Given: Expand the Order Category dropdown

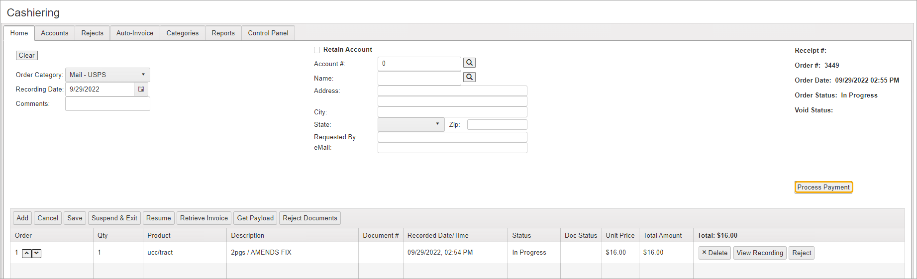Looking at the screenshot, I should coord(143,75).
